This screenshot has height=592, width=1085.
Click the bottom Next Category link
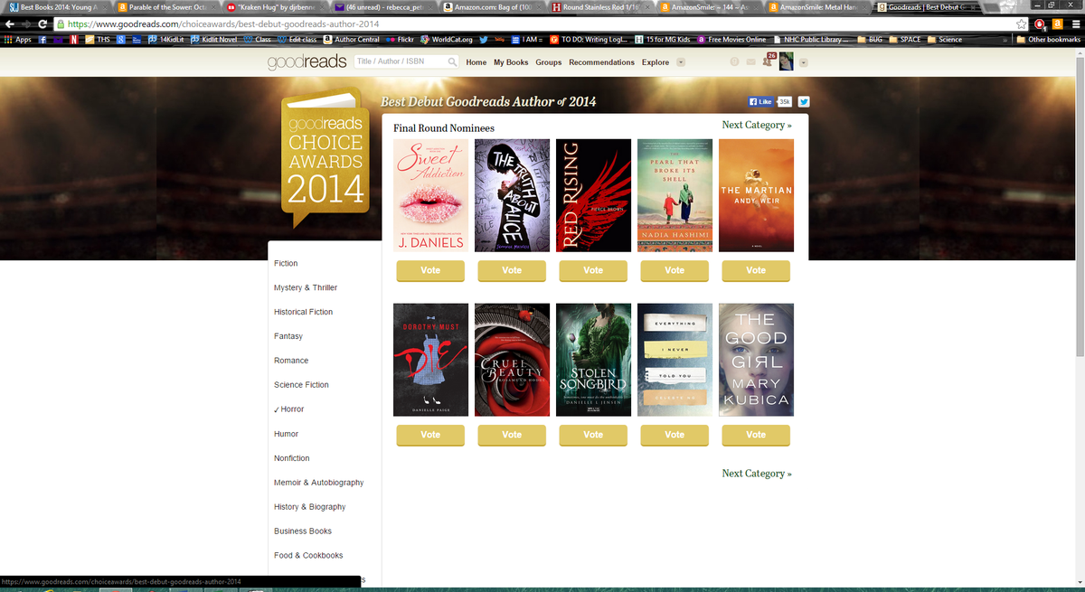coord(757,473)
